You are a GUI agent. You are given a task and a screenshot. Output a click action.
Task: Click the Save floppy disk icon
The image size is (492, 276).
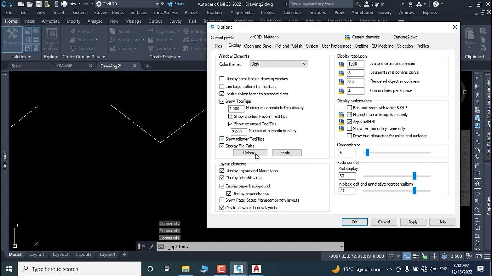point(38,4)
